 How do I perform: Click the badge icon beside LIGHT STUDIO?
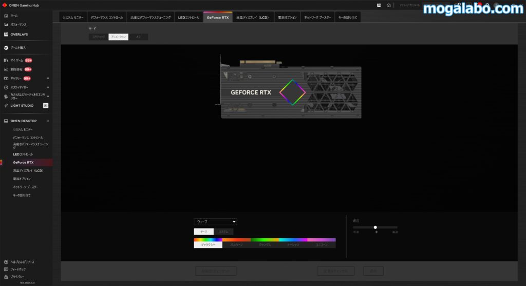46,106
